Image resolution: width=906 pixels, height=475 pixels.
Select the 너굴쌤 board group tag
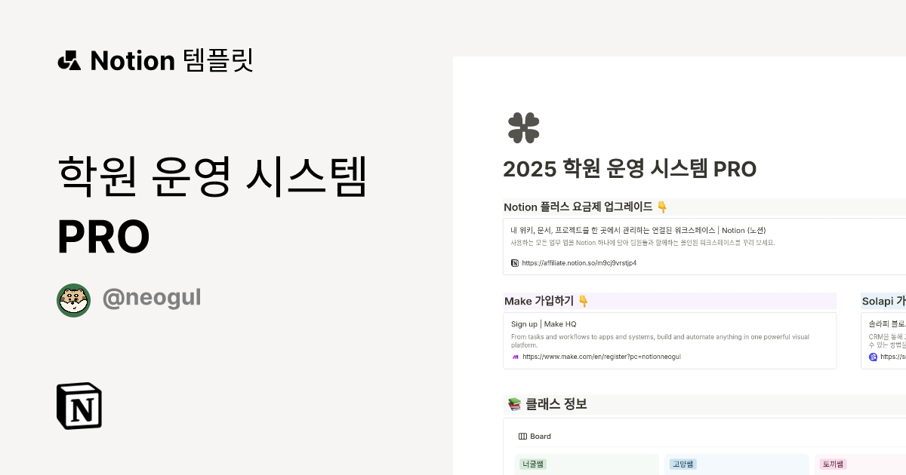pos(533,464)
